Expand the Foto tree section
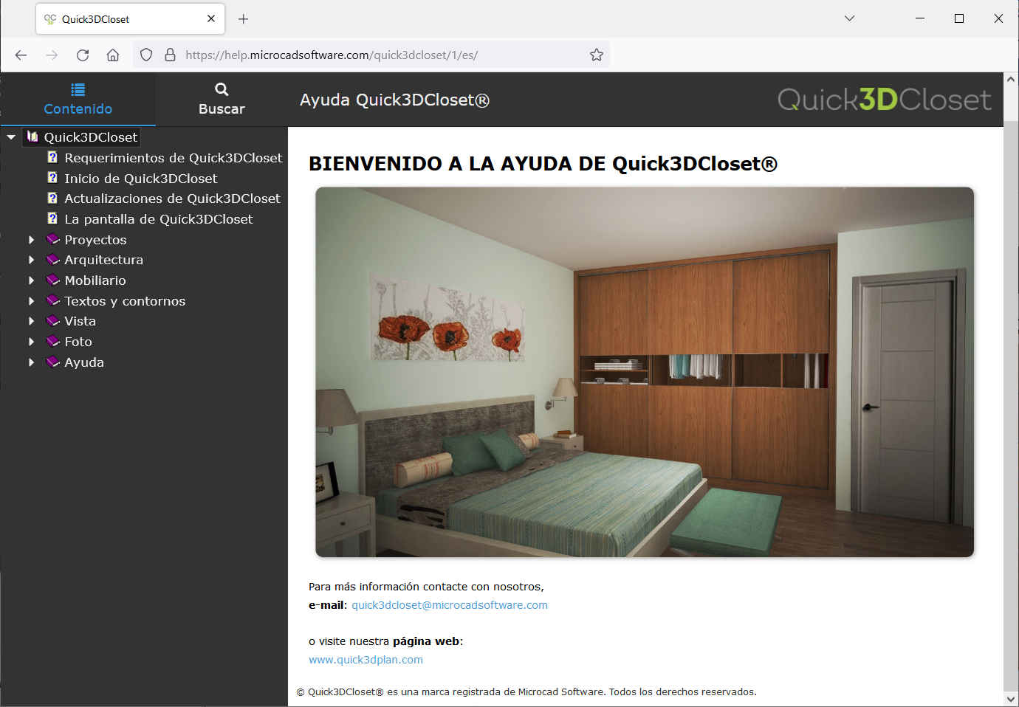The width and height of the screenshot is (1019, 707). (x=31, y=342)
